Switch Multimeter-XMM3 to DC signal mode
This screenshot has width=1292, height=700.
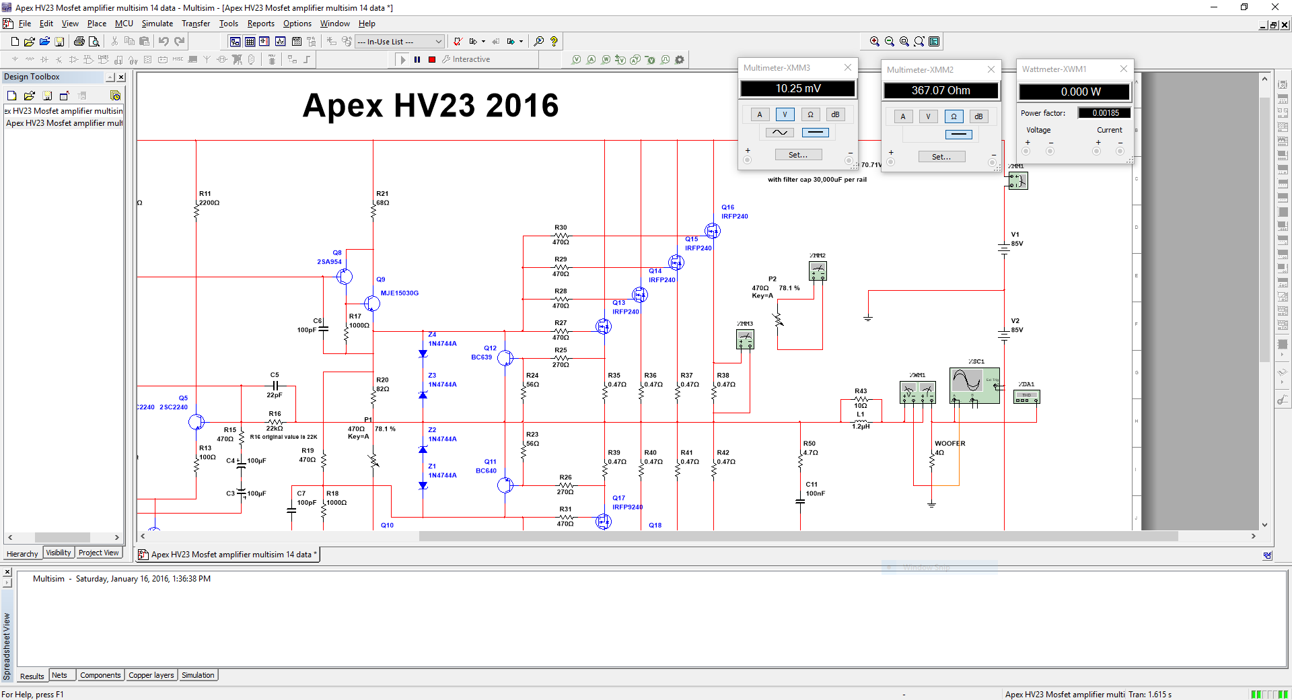click(815, 133)
